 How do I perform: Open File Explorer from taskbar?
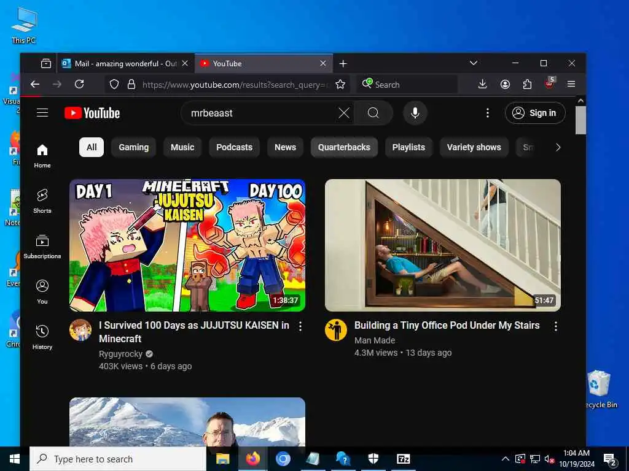click(222, 459)
